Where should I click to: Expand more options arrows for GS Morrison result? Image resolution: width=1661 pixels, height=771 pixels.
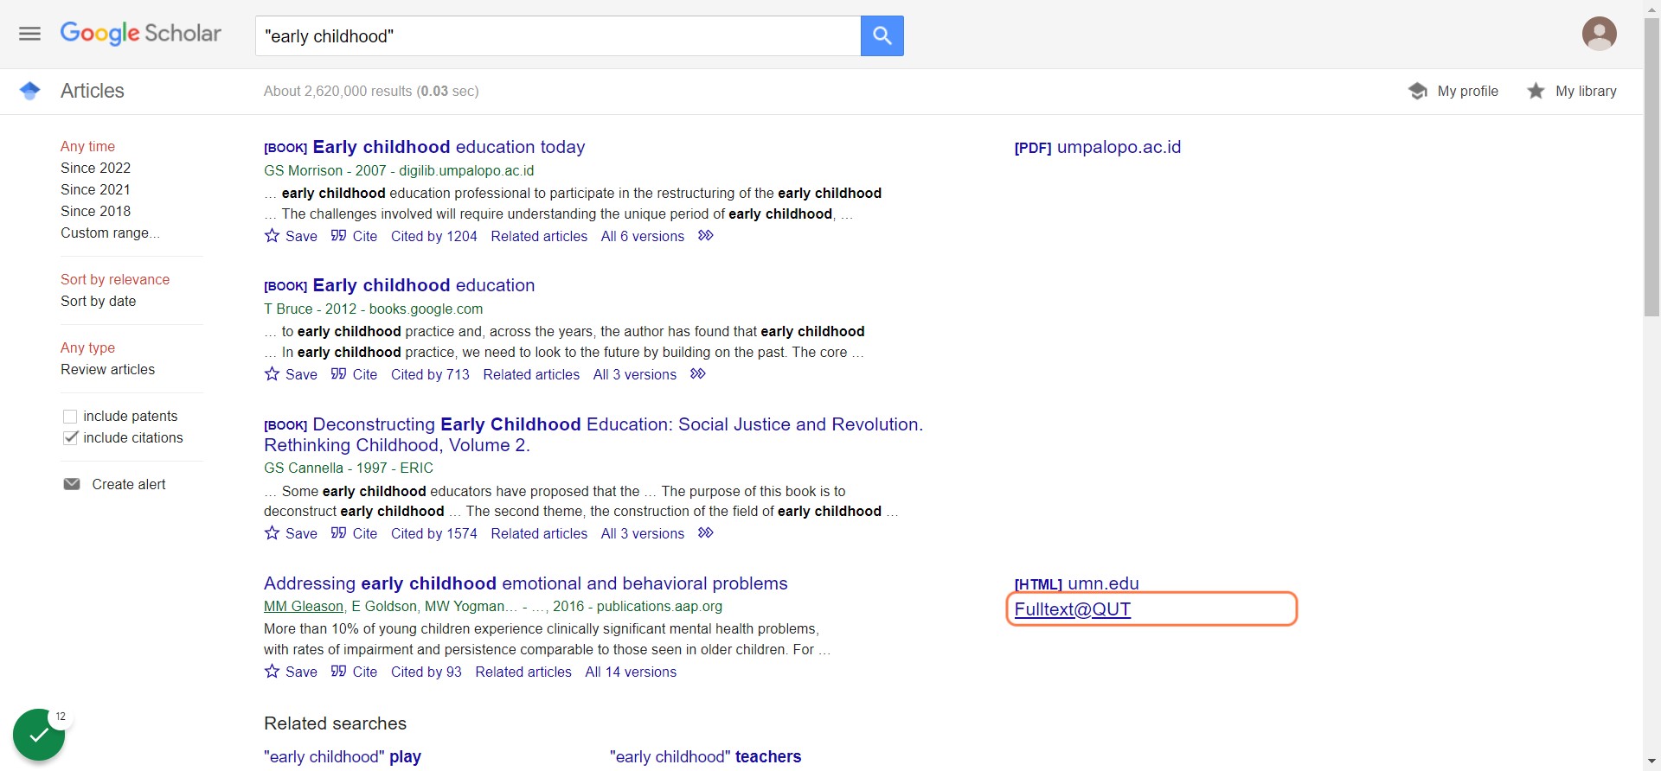706,236
